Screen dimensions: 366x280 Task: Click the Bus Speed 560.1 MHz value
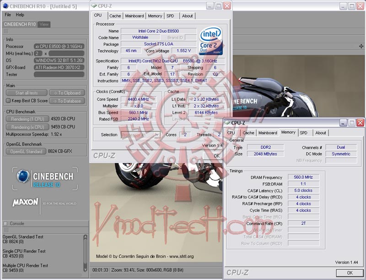[139, 113]
